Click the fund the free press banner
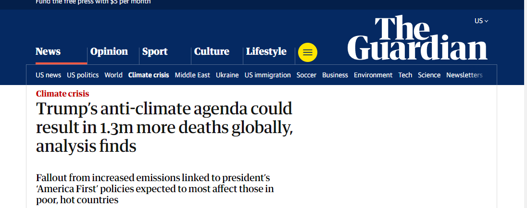 (93, 2)
